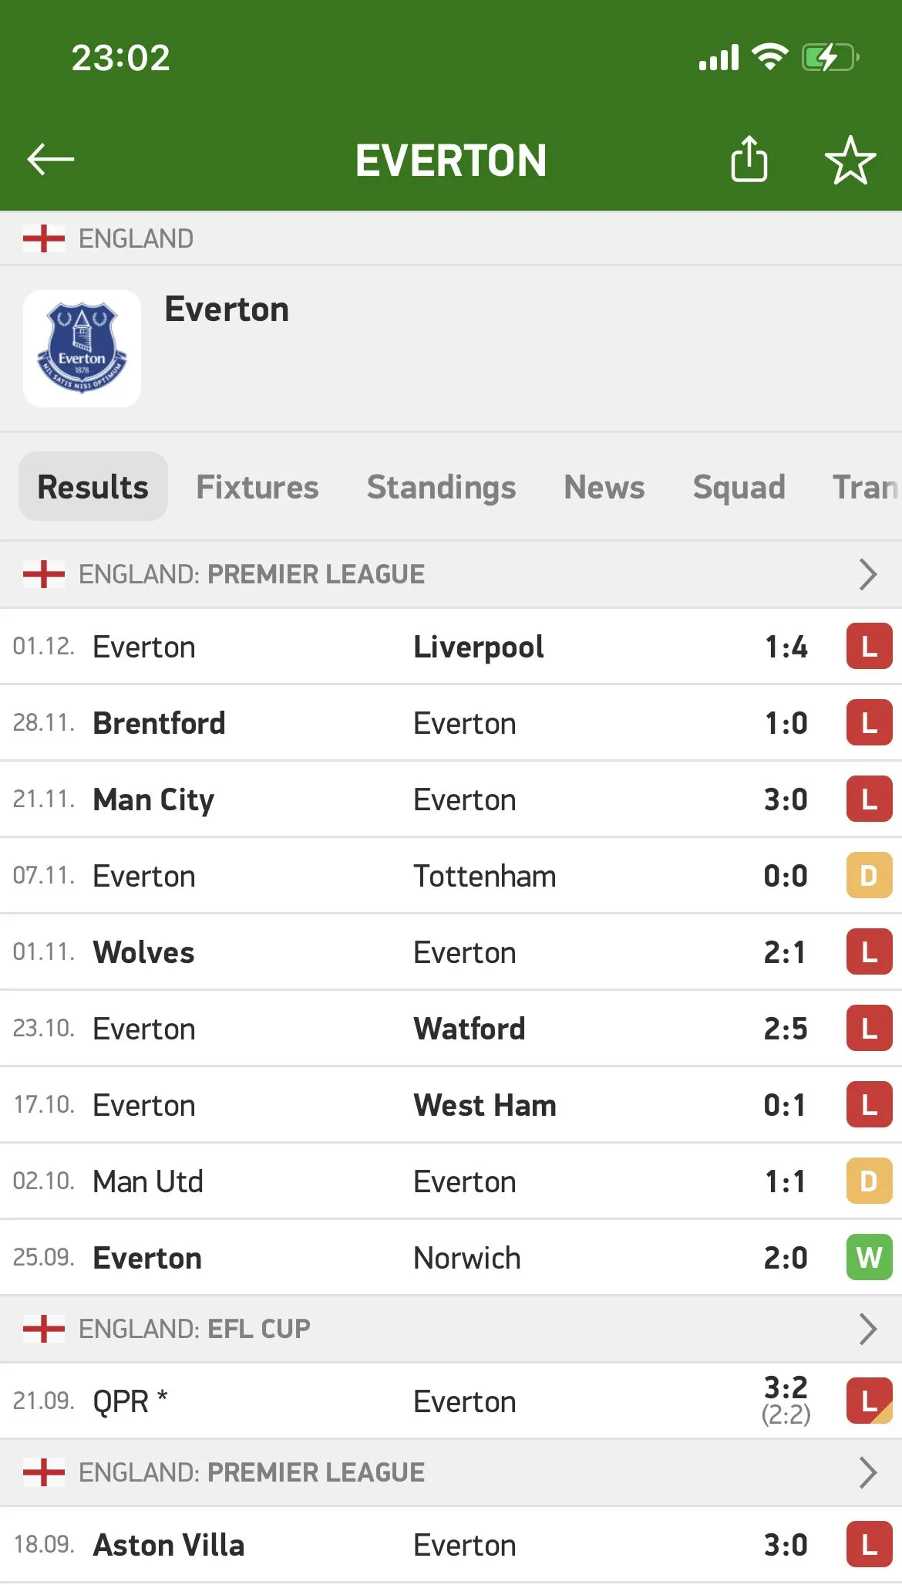
Task: Tap L badge on QPR match
Action: click(x=869, y=1401)
